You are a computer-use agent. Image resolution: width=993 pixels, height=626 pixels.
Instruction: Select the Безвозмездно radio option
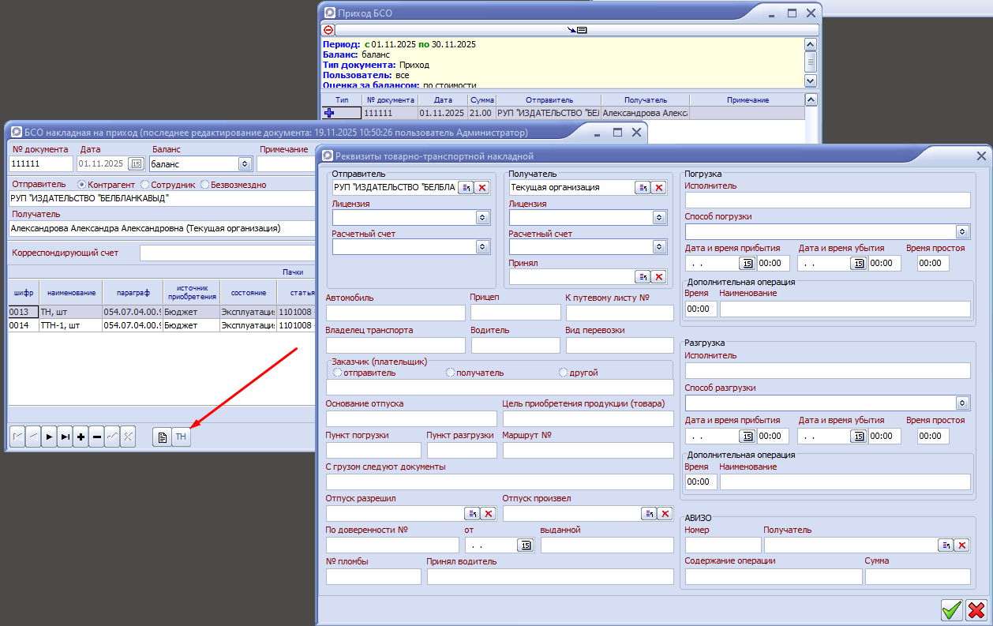click(205, 185)
